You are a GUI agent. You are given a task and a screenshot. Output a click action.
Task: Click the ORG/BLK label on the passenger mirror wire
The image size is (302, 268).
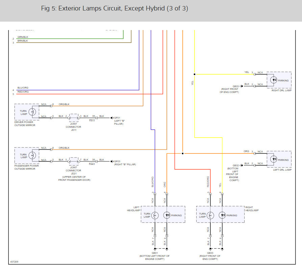64,148
